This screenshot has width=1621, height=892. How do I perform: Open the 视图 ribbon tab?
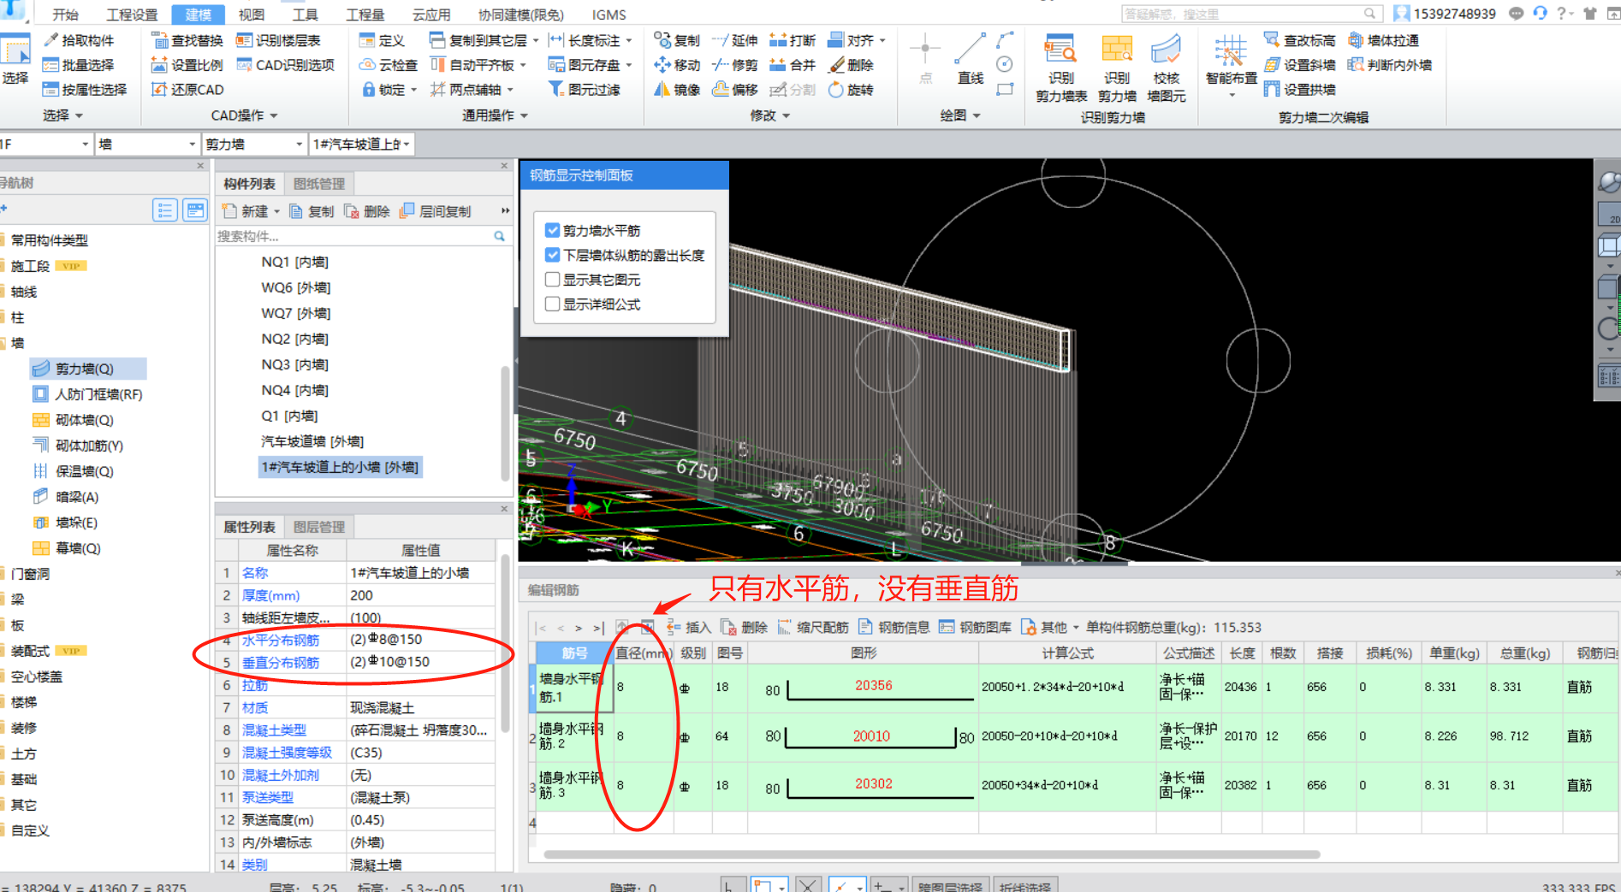pyautogui.click(x=251, y=15)
